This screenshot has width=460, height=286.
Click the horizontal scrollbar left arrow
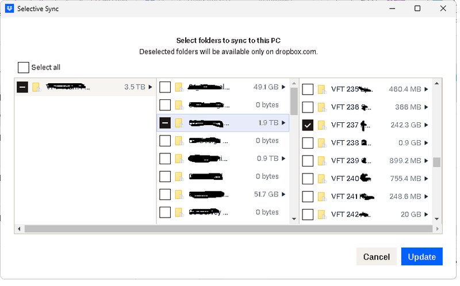20,229
